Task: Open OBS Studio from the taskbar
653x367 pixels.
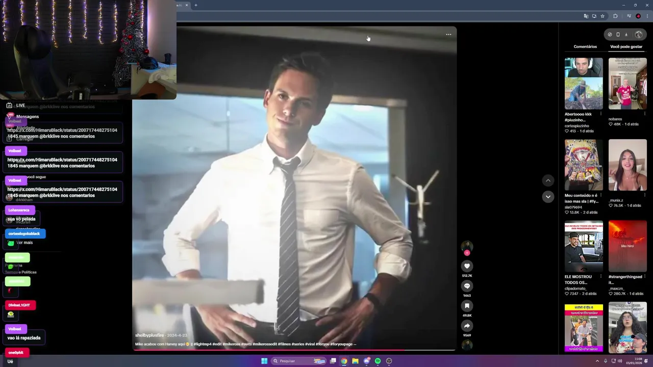Action: tap(389, 361)
